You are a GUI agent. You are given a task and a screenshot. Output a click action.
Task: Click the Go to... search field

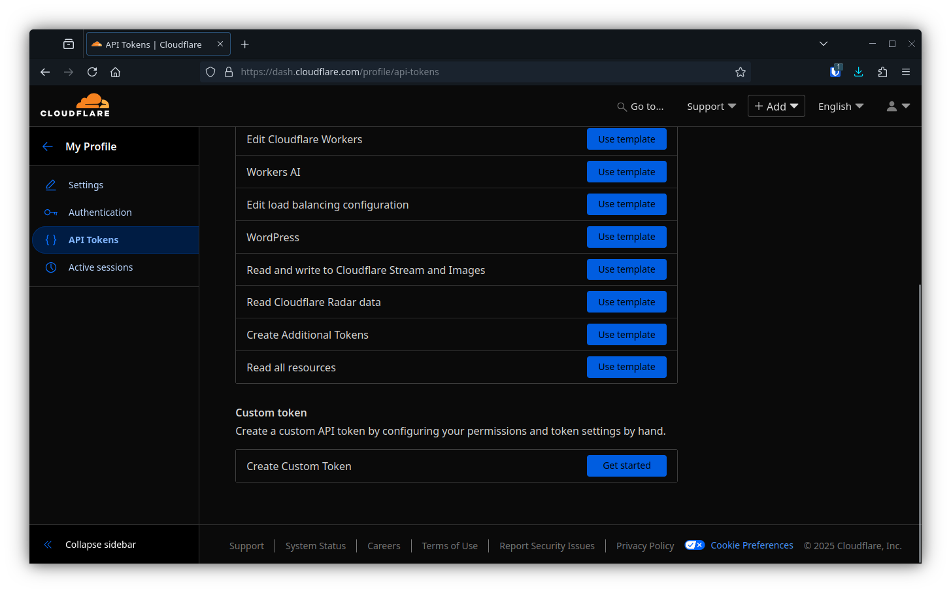(x=641, y=107)
